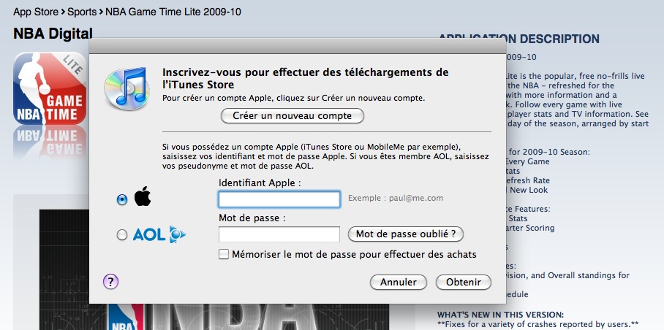Viewport: 664px width, 330px height.
Task: Confirm with the Obtenir button
Action: pyautogui.click(x=464, y=283)
